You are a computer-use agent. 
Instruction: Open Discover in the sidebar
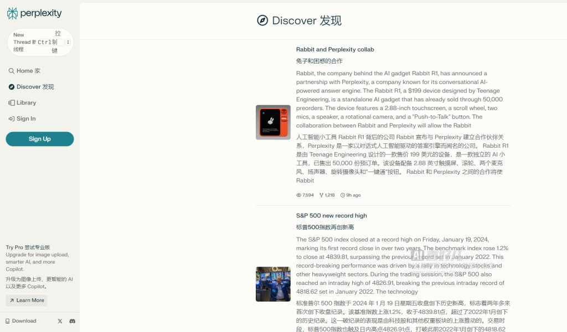click(31, 87)
